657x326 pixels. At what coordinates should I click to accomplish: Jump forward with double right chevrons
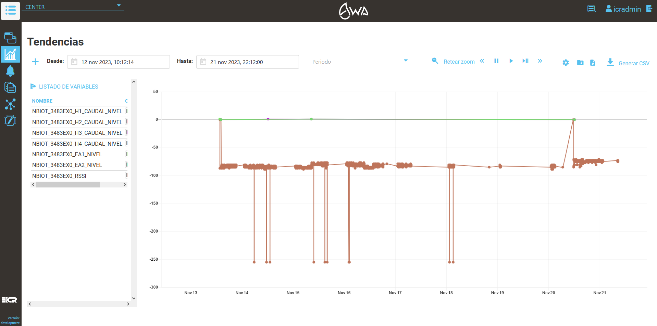click(540, 61)
